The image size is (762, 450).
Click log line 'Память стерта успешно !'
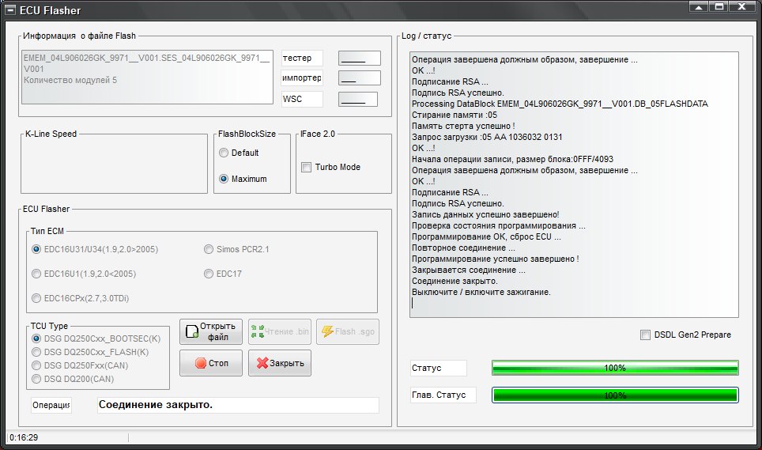click(x=463, y=126)
